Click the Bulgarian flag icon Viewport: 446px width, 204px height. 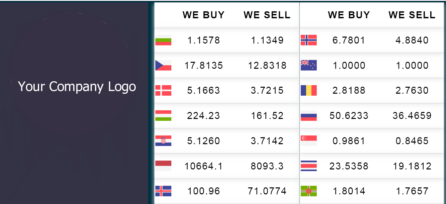click(x=163, y=40)
